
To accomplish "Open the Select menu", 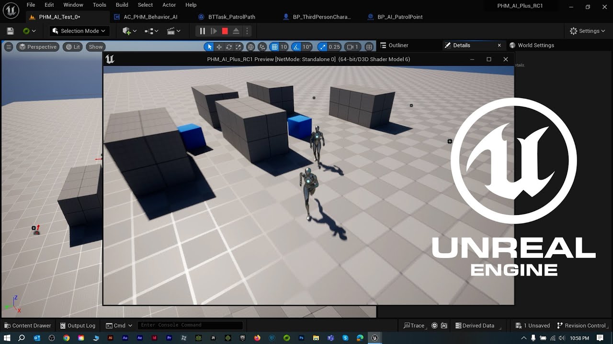I will click(x=145, y=5).
